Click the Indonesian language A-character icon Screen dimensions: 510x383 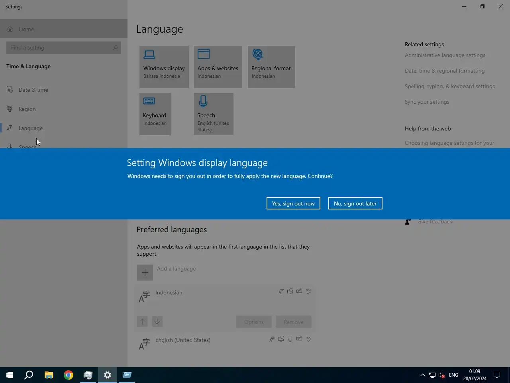coord(144,297)
